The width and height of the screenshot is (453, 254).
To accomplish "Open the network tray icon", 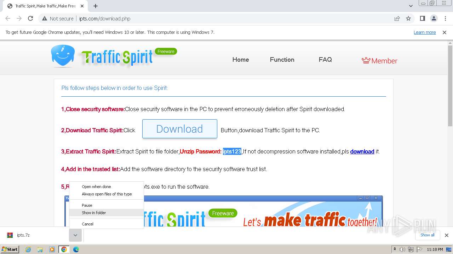I will coord(411,249).
